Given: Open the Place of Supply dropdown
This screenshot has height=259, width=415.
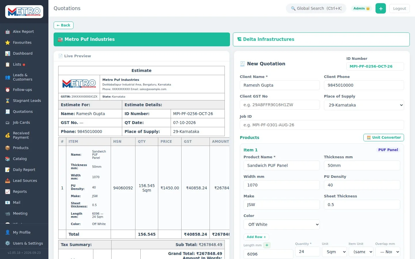Looking at the screenshot, I should pyautogui.click(x=364, y=105).
